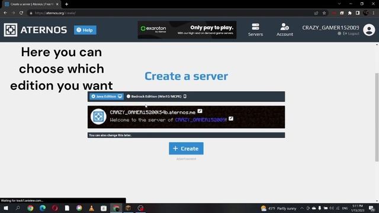
Task: Click the site lock icon in address bar
Action: [31, 13]
